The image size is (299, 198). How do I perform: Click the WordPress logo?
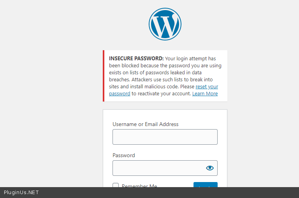pos(165,24)
